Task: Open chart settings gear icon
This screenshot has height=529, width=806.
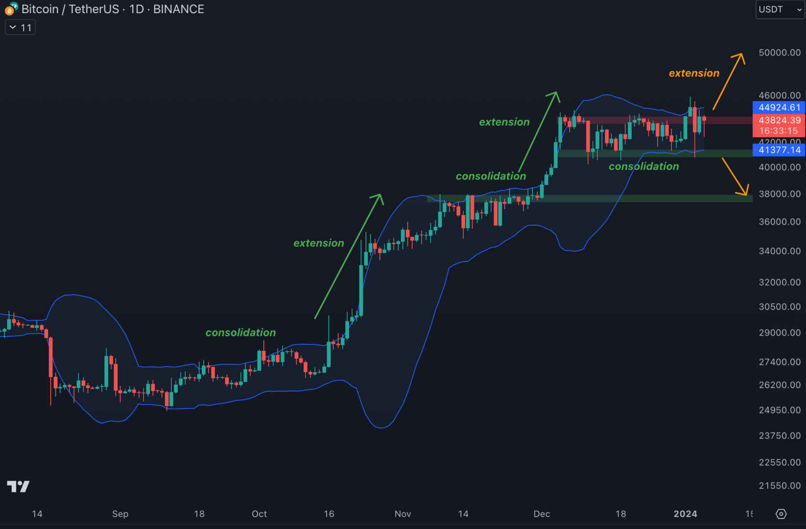Action: coord(781,514)
